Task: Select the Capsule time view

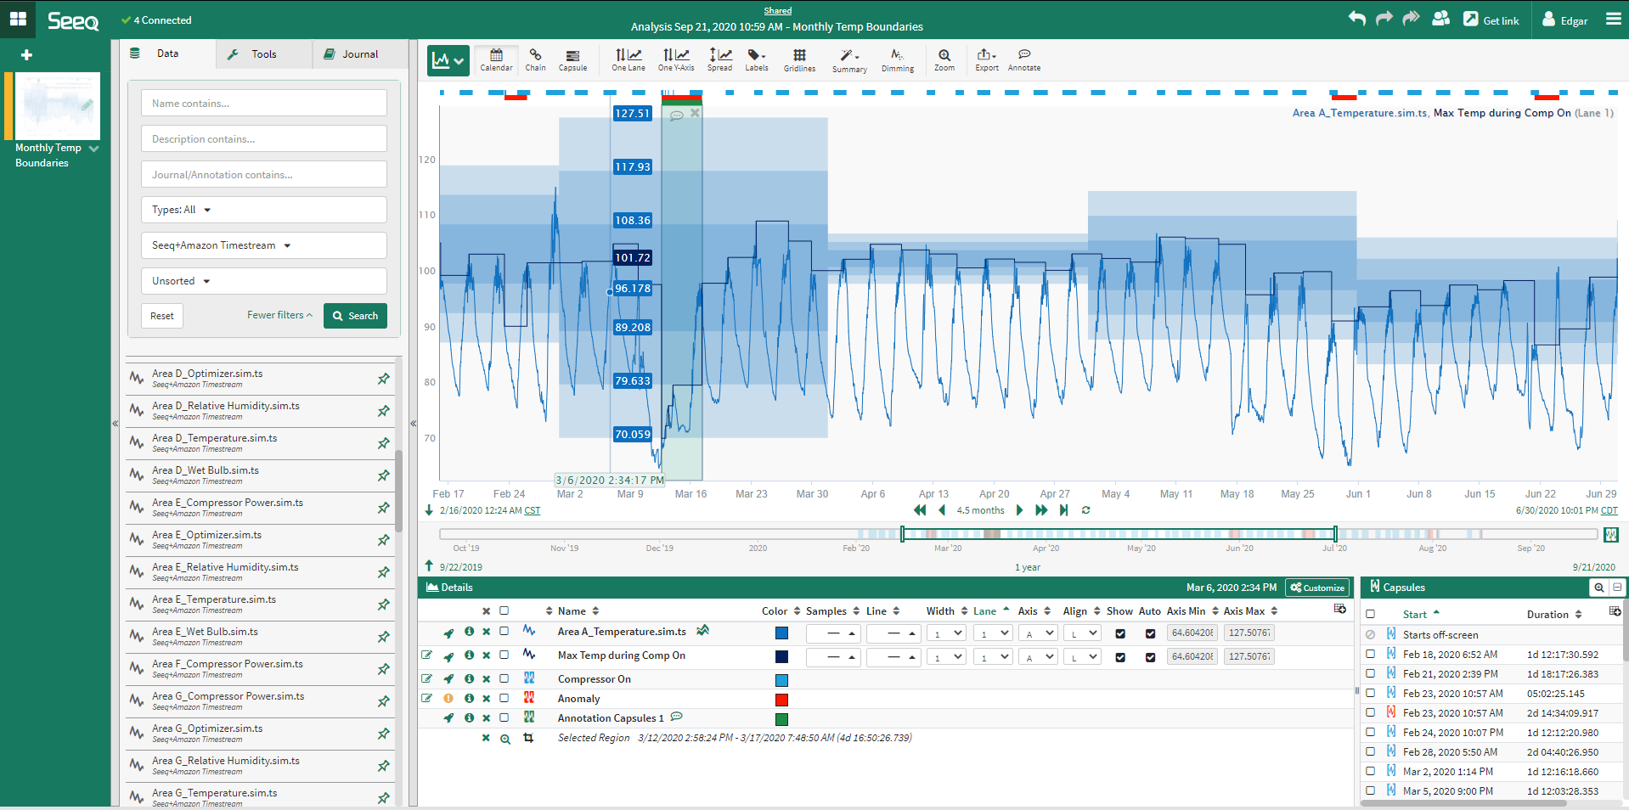Action: pyautogui.click(x=573, y=59)
